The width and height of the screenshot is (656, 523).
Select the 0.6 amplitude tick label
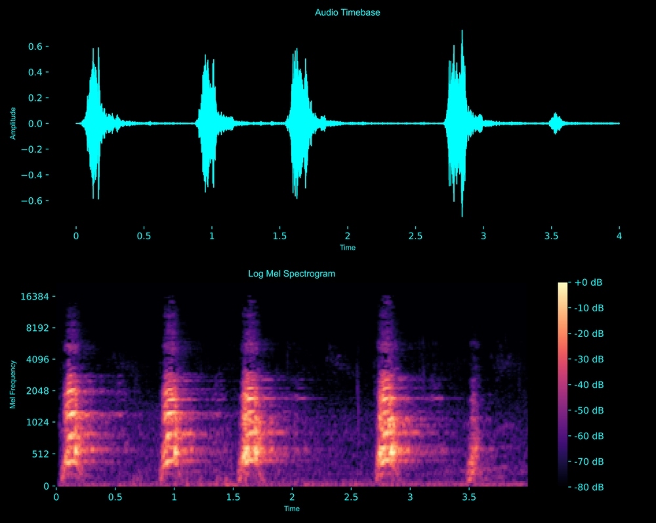click(35, 47)
